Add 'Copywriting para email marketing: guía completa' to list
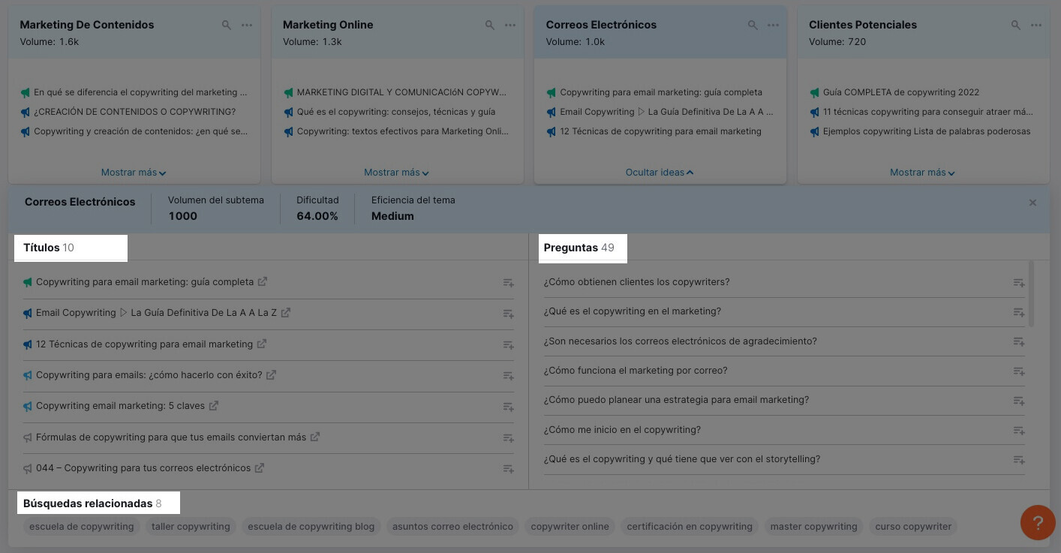Screen dimensions: 1061x553 point(508,283)
